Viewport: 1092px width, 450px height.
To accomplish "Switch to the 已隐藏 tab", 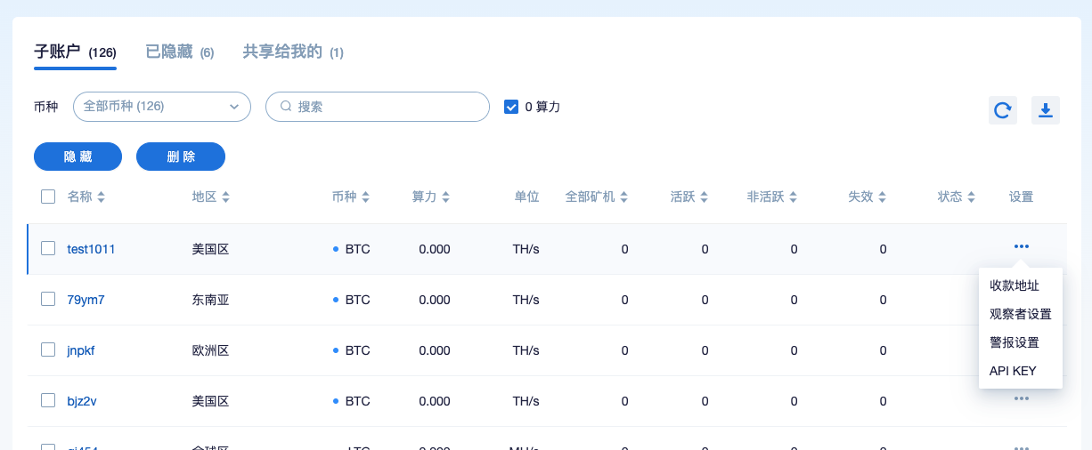I will 180,52.
